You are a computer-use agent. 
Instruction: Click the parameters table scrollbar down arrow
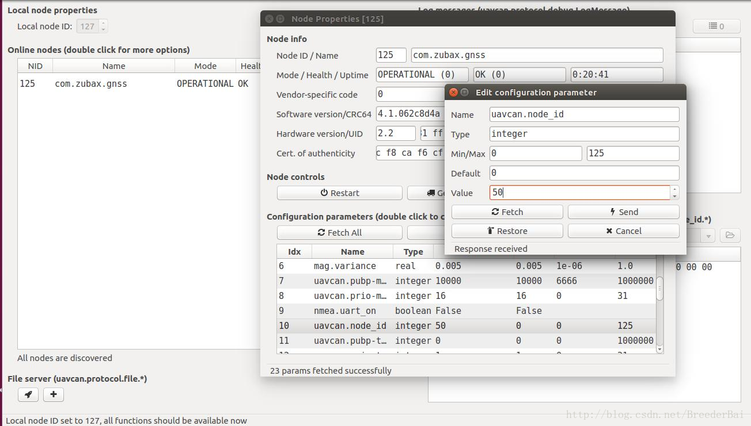(659, 348)
